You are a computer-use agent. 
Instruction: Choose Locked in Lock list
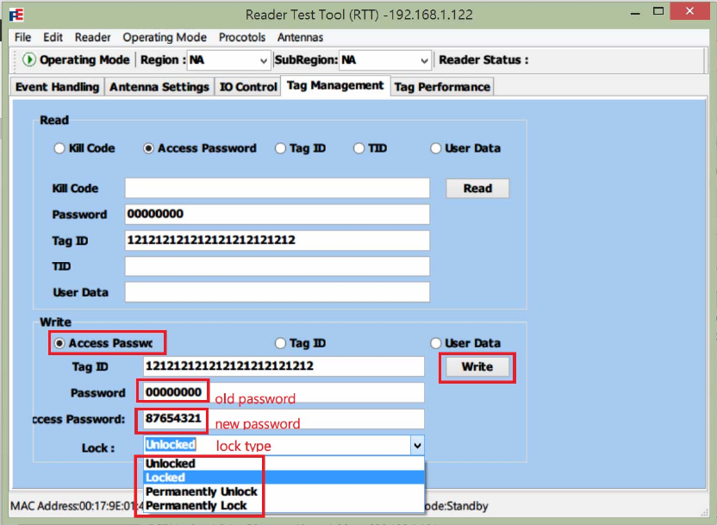tap(284, 478)
